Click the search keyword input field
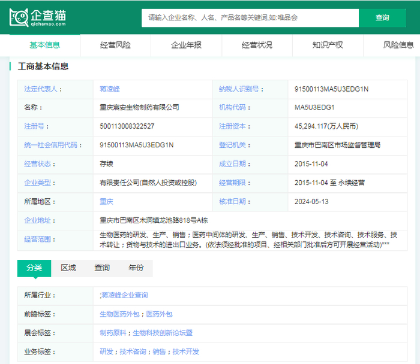The image size is (420, 364). click(x=250, y=17)
